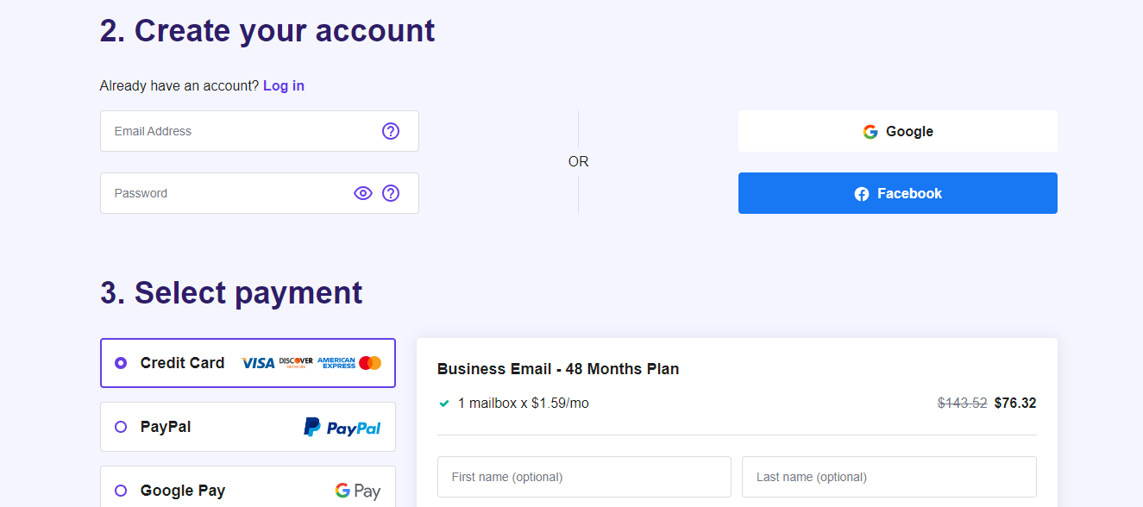Click the Mastercard logo
The width and height of the screenshot is (1143, 507).
coord(369,361)
